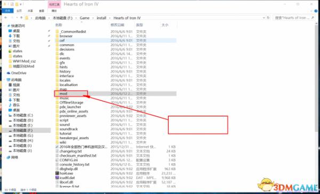320x194 pixels.
Task: Select the decisions folder
Action: point(67,49)
